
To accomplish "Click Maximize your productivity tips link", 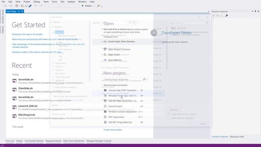I will [45, 39].
